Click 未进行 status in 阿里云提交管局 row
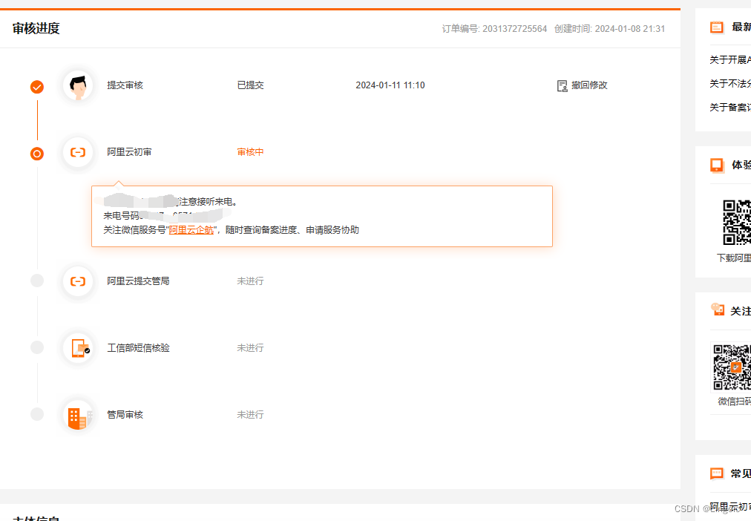The height and width of the screenshot is (521, 751). [251, 281]
